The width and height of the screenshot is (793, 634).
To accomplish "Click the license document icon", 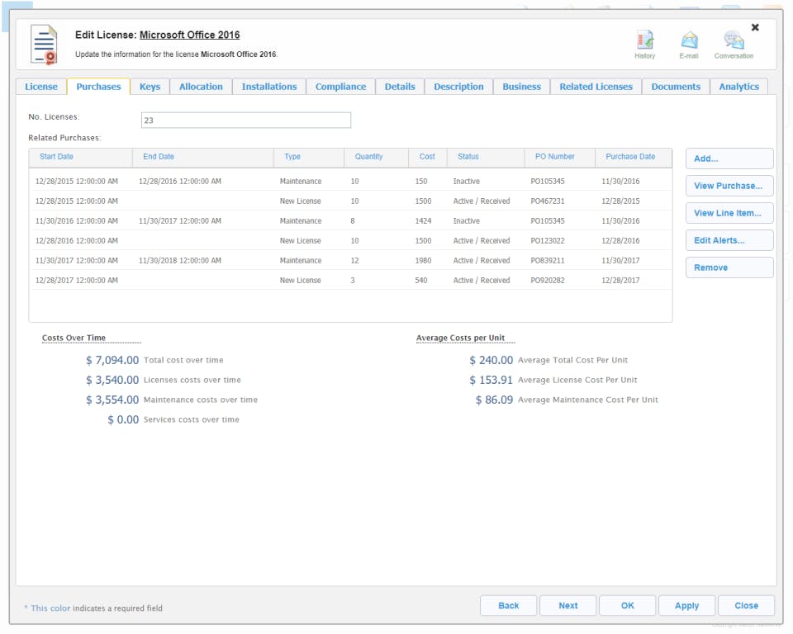I will (x=44, y=45).
